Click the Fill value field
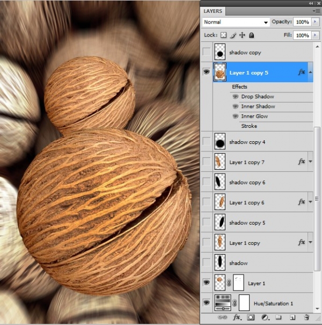The height and width of the screenshot is (325, 322). tap(302, 35)
